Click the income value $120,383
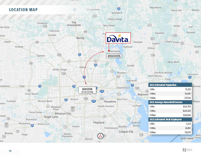 coord(187,111)
